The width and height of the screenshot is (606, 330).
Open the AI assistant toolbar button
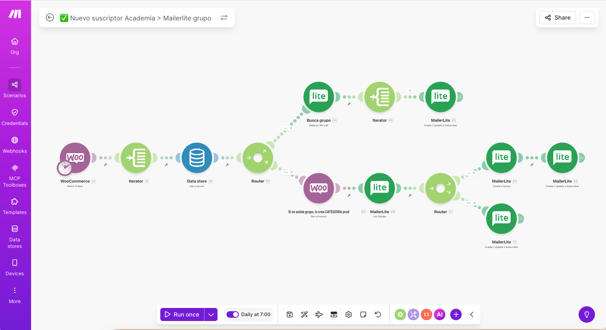440,314
